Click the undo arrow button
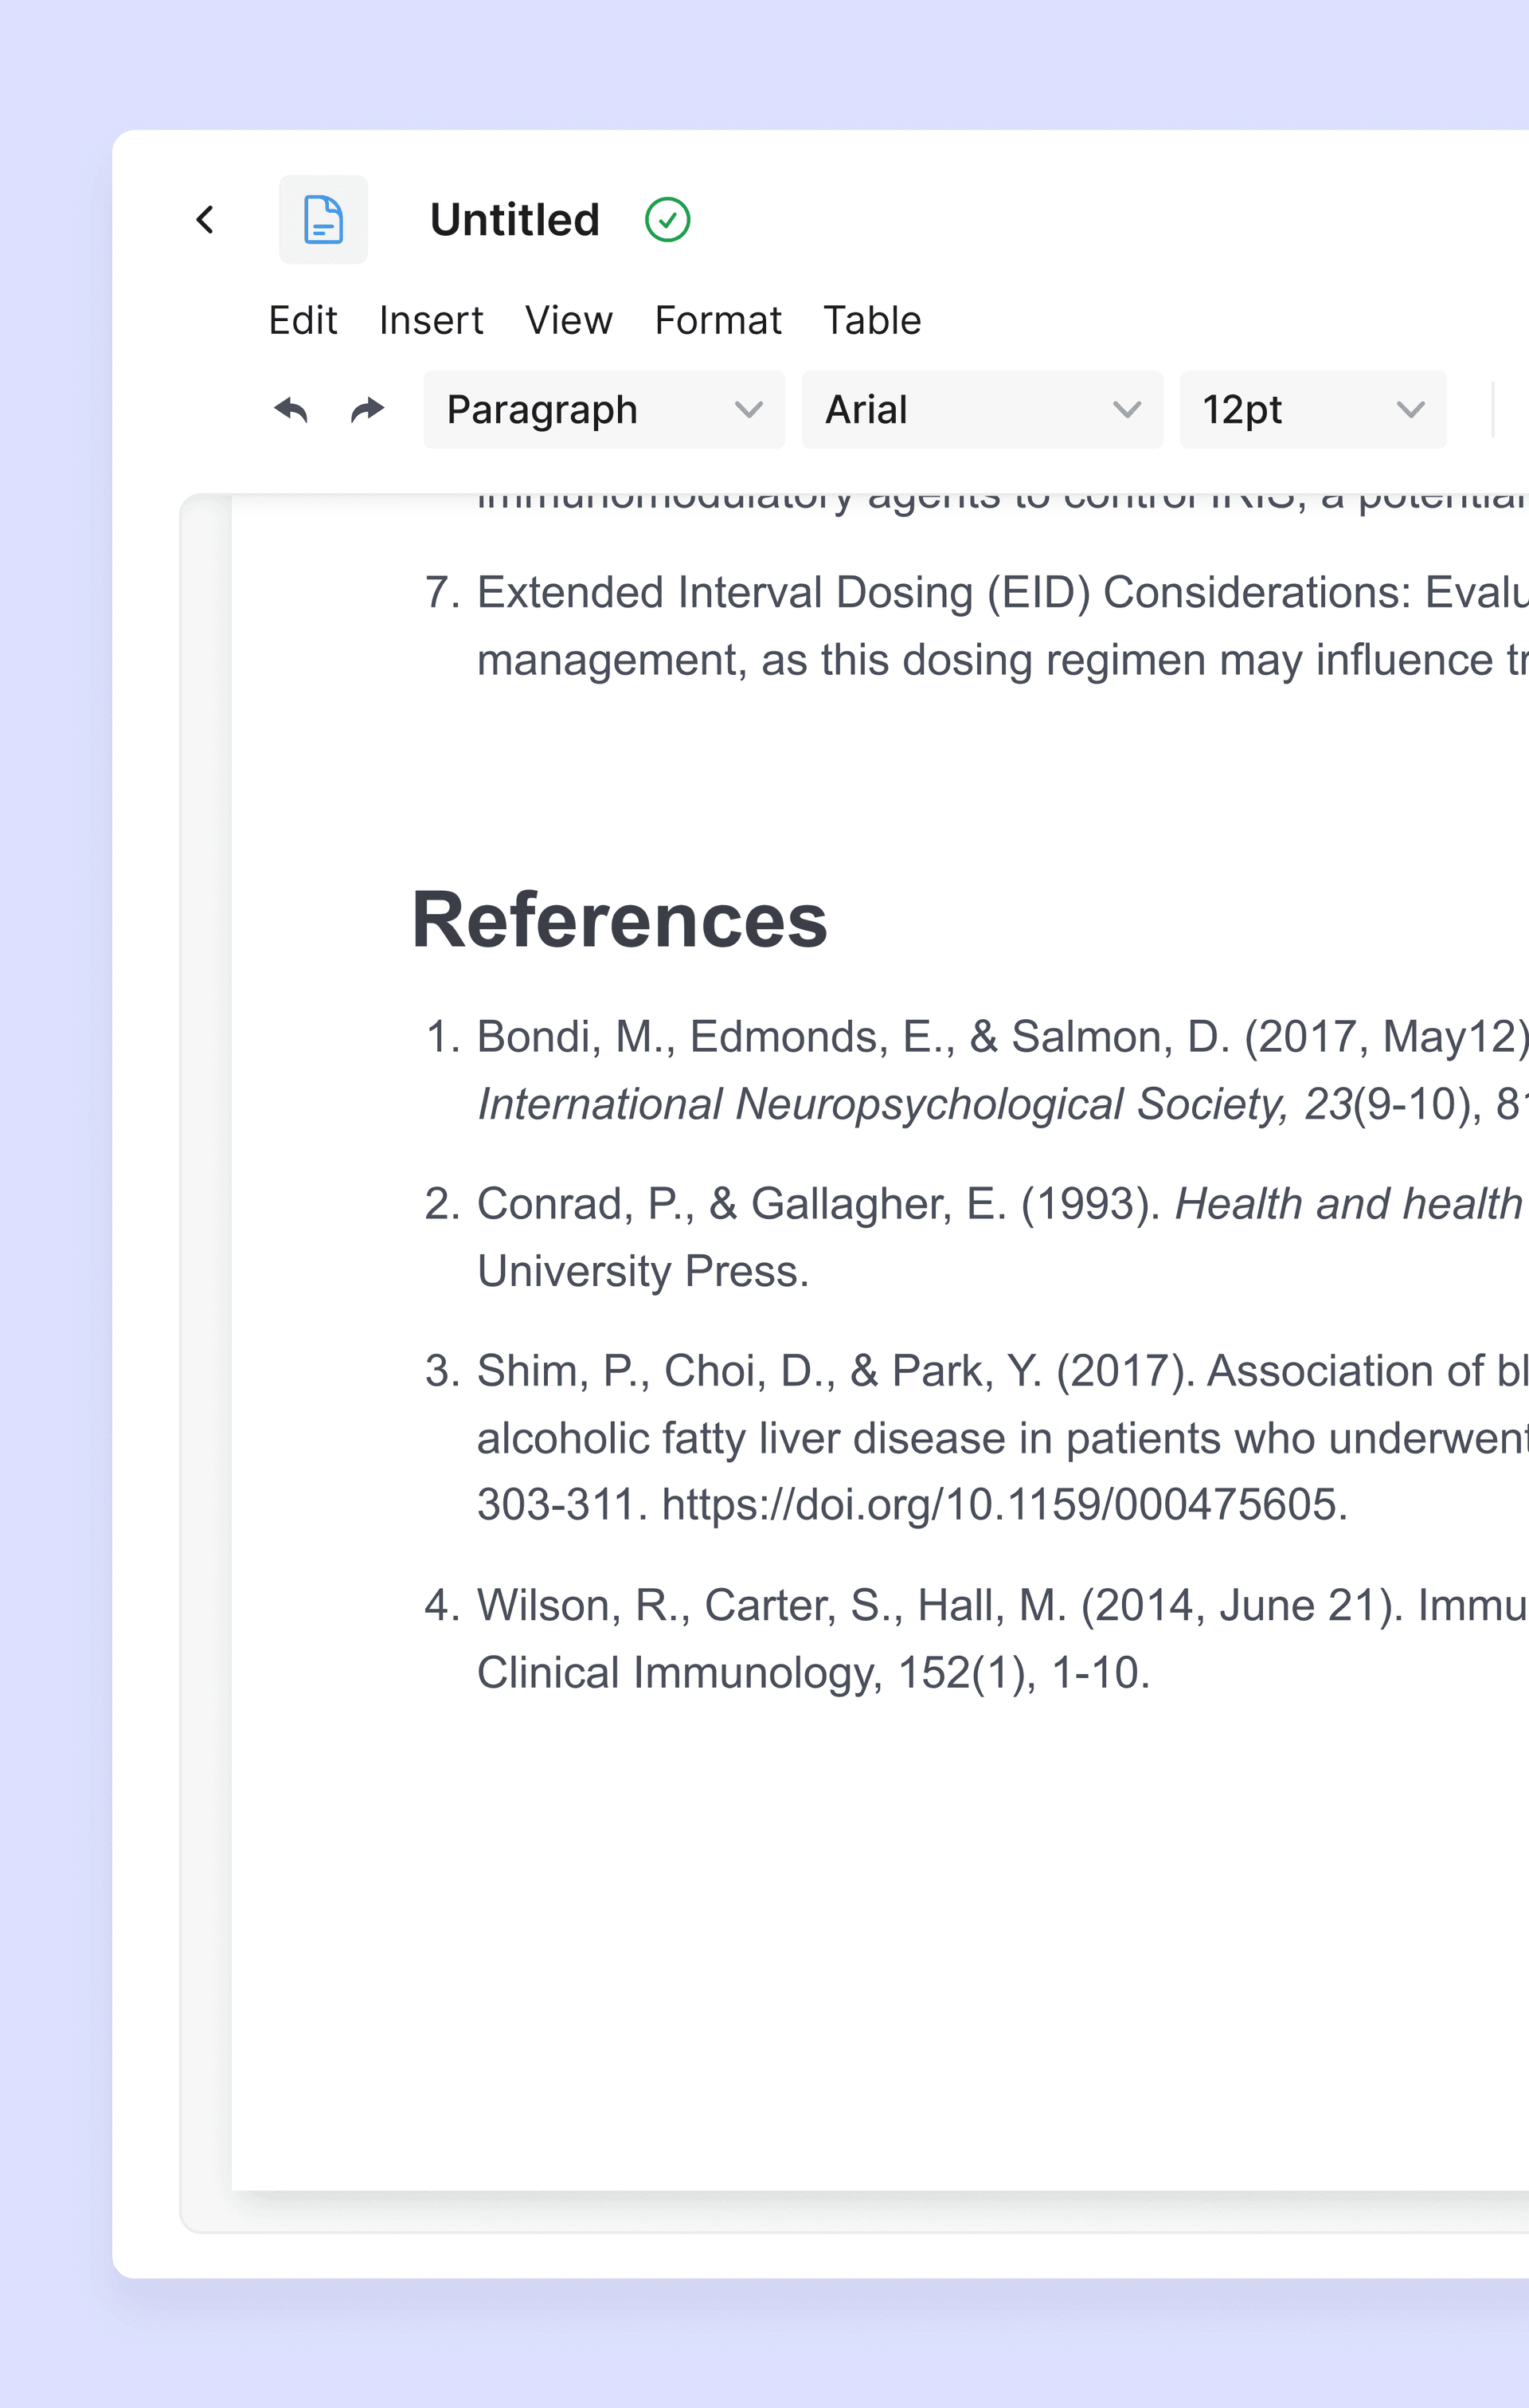Image resolution: width=1529 pixels, height=2408 pixels. (x=291, y=410)
